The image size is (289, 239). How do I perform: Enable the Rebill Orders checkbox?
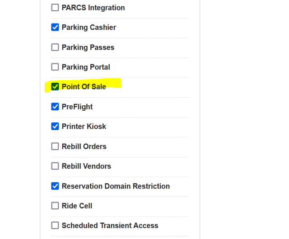click(x=55, y=146)
